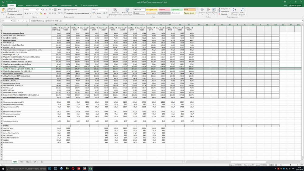The image size is (304, 171).
Task: Apply red font color A
Action: (45, 13)
